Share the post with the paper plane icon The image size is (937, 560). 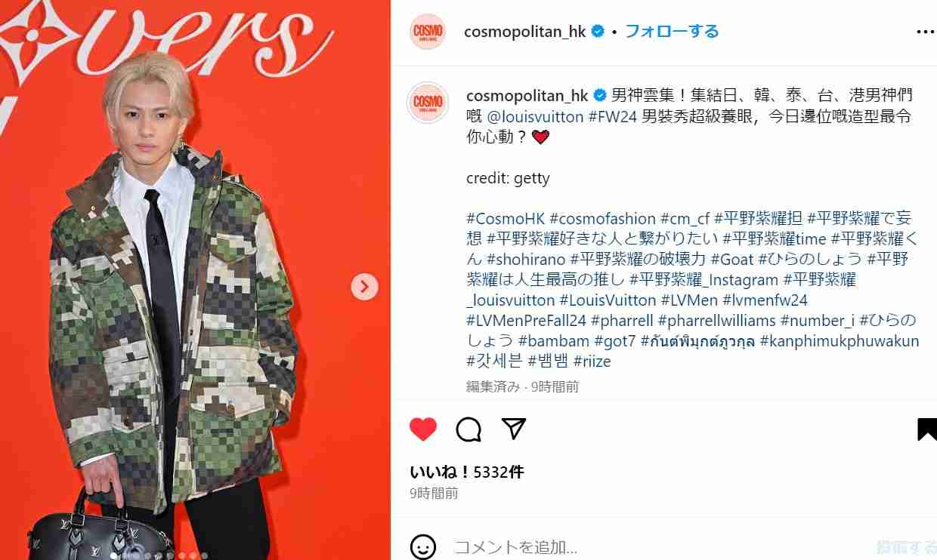(x=514, y=429)
